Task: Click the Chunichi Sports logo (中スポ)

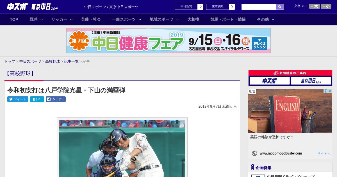Action: (x=17, y=7)
